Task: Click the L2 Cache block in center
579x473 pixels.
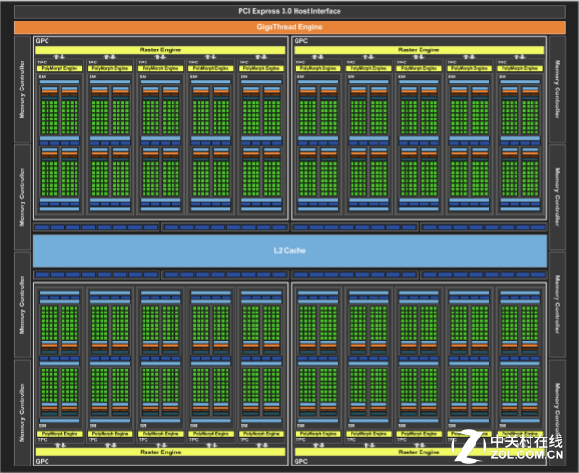Action: [289, 250]
